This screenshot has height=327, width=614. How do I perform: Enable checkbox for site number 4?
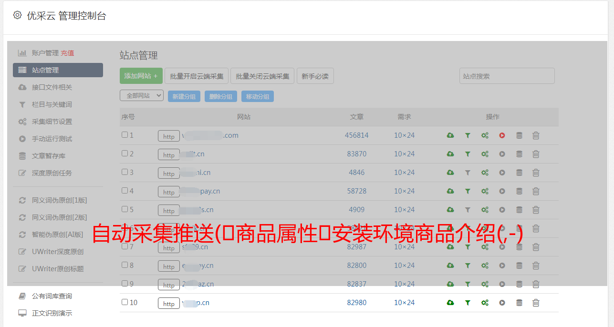(125, 191)
